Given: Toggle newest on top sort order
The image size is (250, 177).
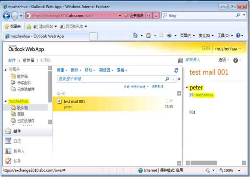Looking at the screenshot, I should (x=158, y=87).
